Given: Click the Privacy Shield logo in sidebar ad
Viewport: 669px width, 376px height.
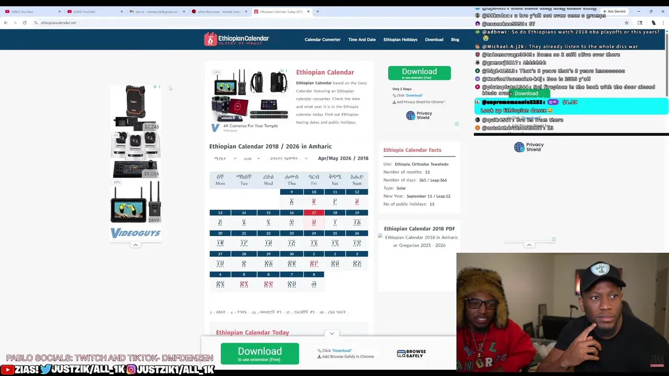Looking at the screenshot, I should [x=420, y=115].
